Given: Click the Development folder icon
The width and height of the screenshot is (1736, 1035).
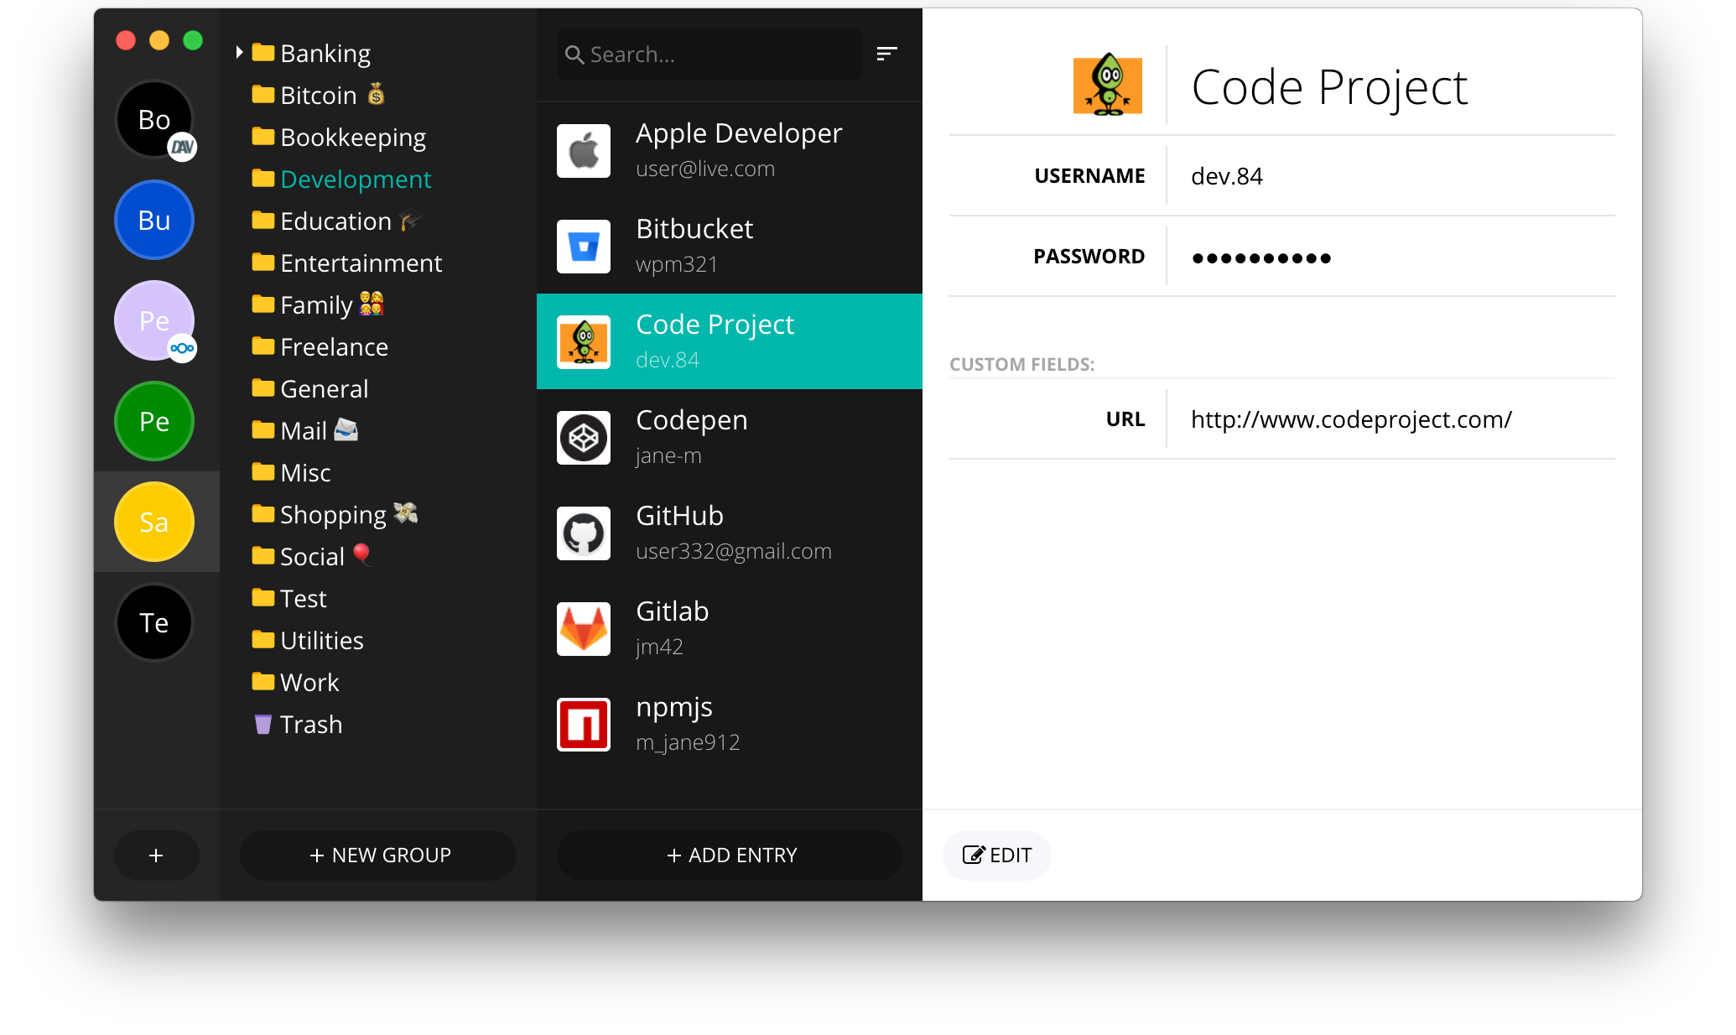Looking at the screenshot, I should coord(262,178).
